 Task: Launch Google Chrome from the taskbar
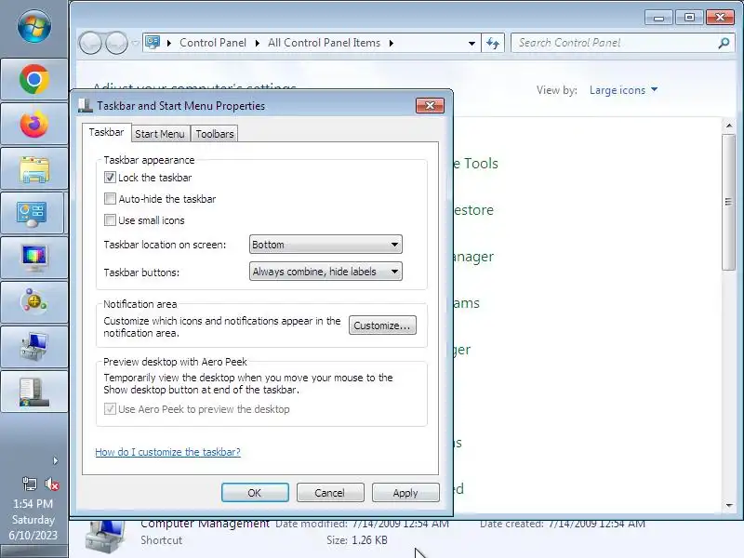(x=34, y=79)
